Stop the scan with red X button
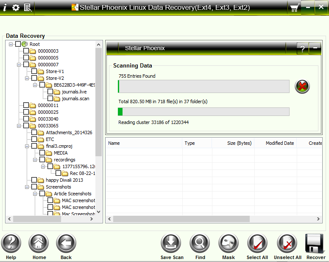Image resolution: width=329 pixels, height=262 pixels. click(302, 86)
